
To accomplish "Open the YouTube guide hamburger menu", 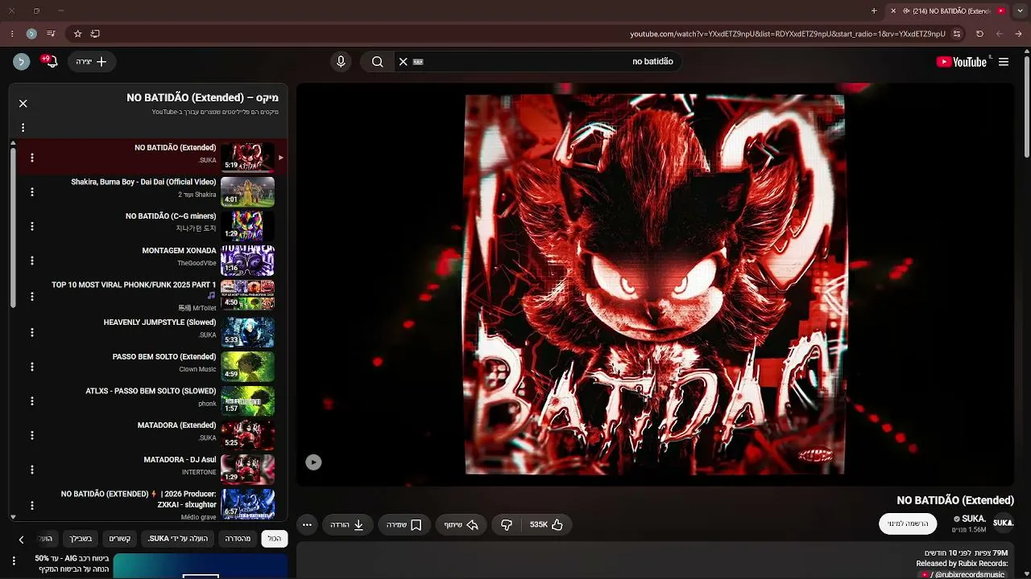I will [x=1004, y=62].
